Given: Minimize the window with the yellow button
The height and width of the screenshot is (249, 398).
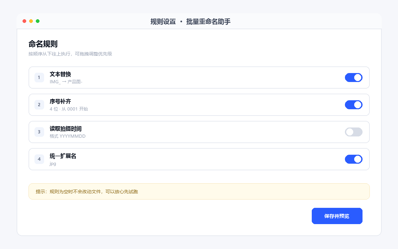Looking at the screenshot, I should 31,21.
